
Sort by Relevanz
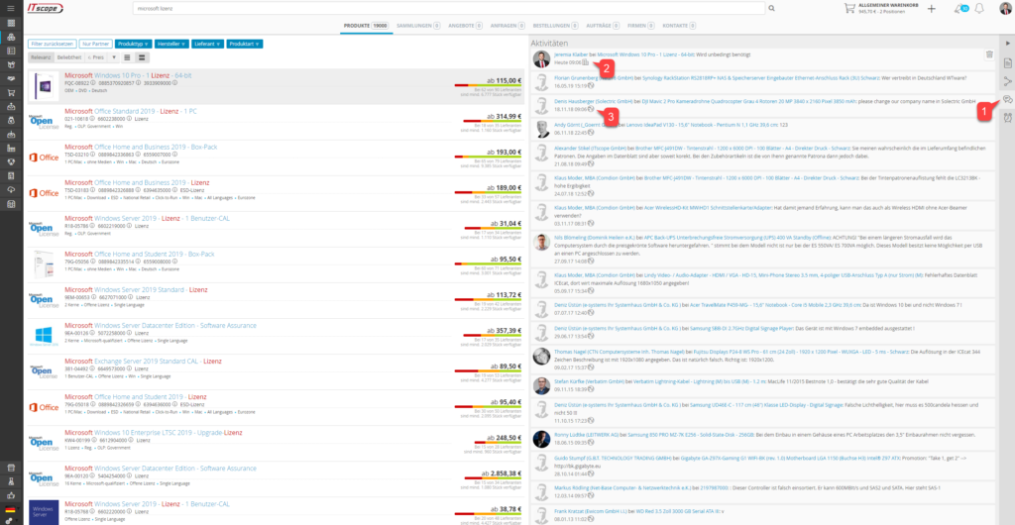(41, 57)
